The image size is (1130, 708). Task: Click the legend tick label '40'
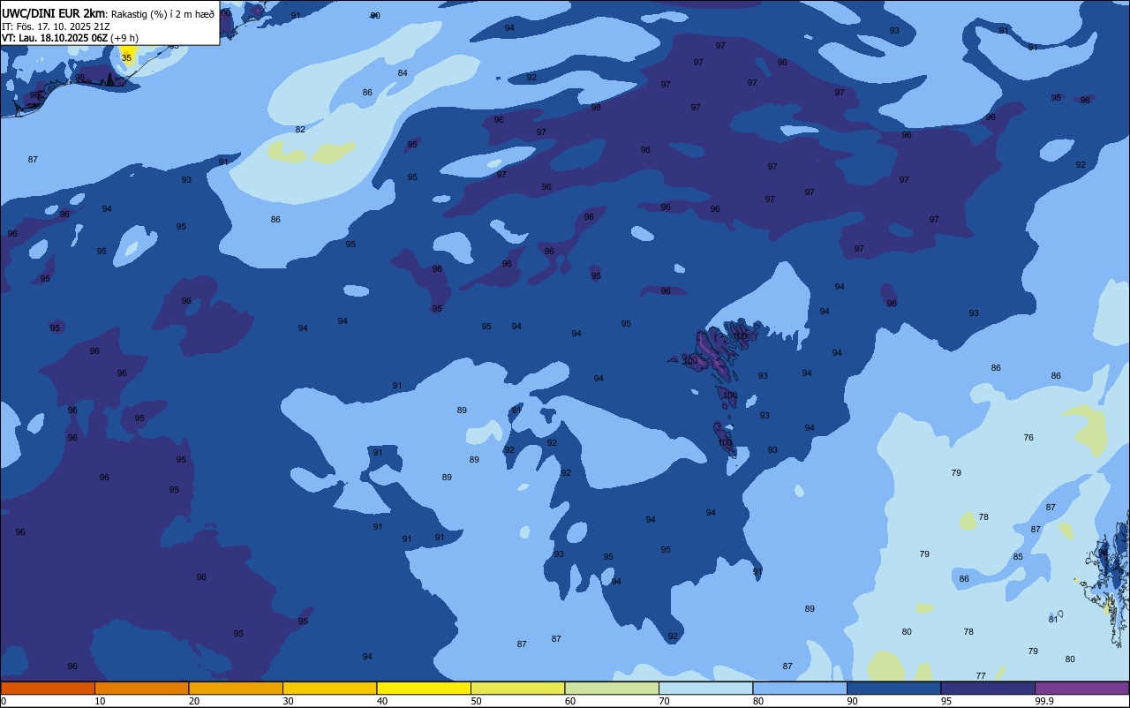382,701
